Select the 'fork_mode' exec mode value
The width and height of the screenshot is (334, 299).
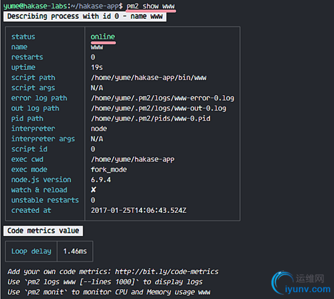coord(109,169)
